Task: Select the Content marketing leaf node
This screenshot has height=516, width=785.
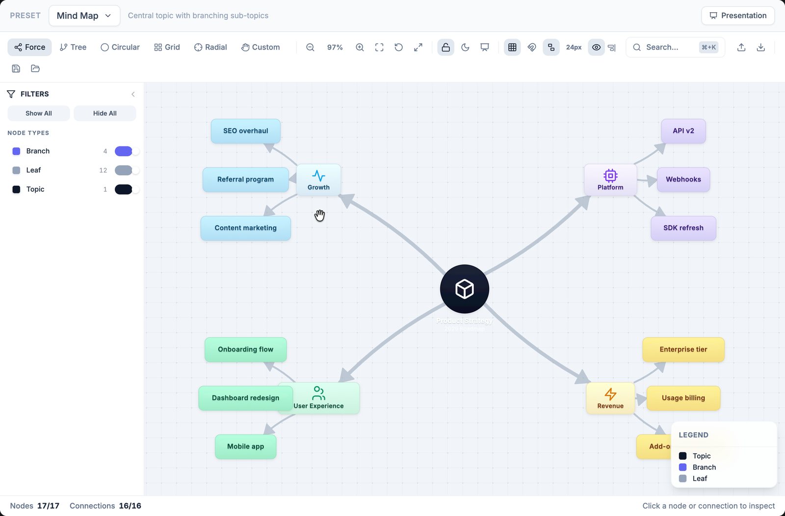Action: point(246,228)
